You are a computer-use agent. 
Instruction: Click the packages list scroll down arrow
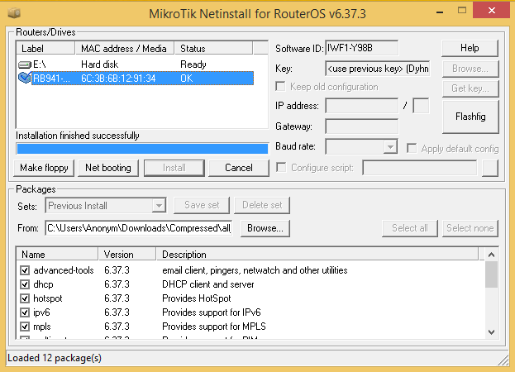click(x=491, y=332)
